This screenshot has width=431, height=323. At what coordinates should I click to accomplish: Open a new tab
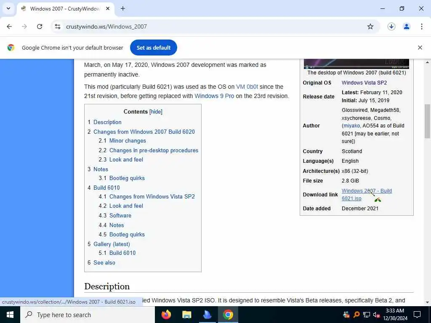(x=122, y=8)
